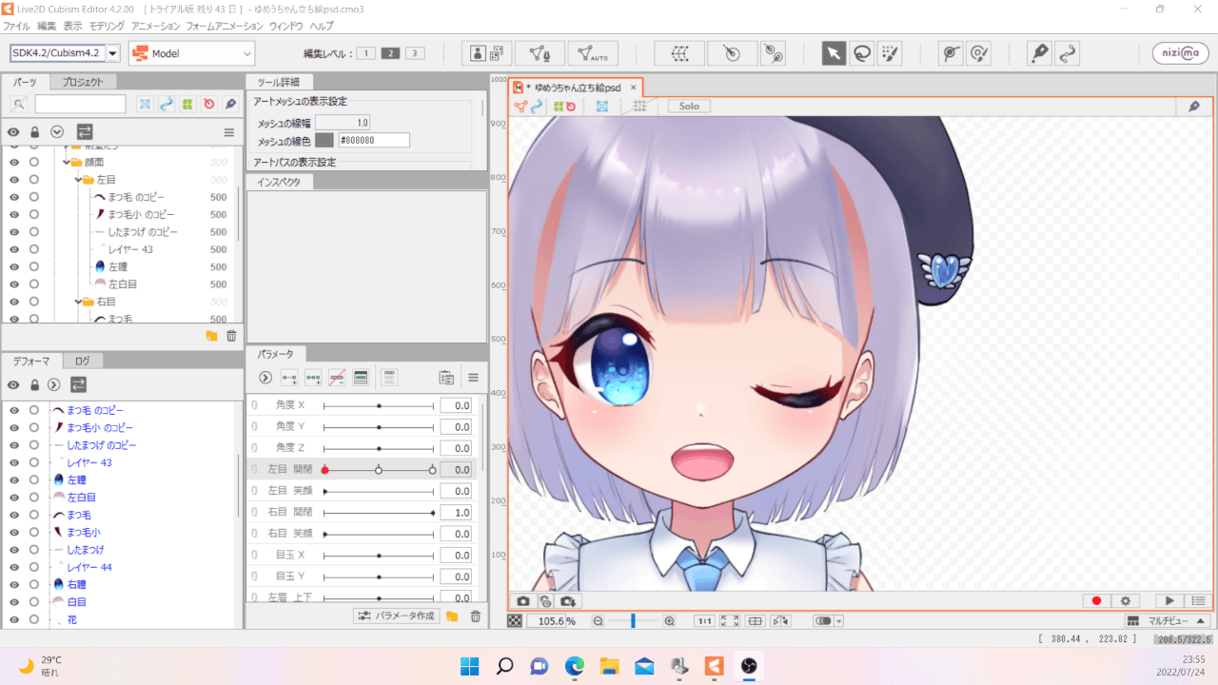Run automatic mesh generator (AUTO)
Screen dimensions: 1218x685
[593, 53]
